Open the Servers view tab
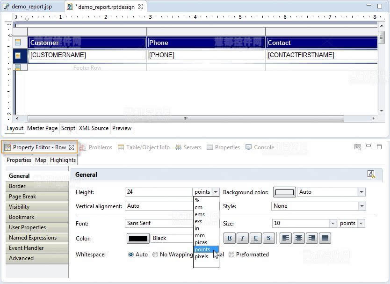The width and height of the screenshot is (390, 284). tap(188, 147)
